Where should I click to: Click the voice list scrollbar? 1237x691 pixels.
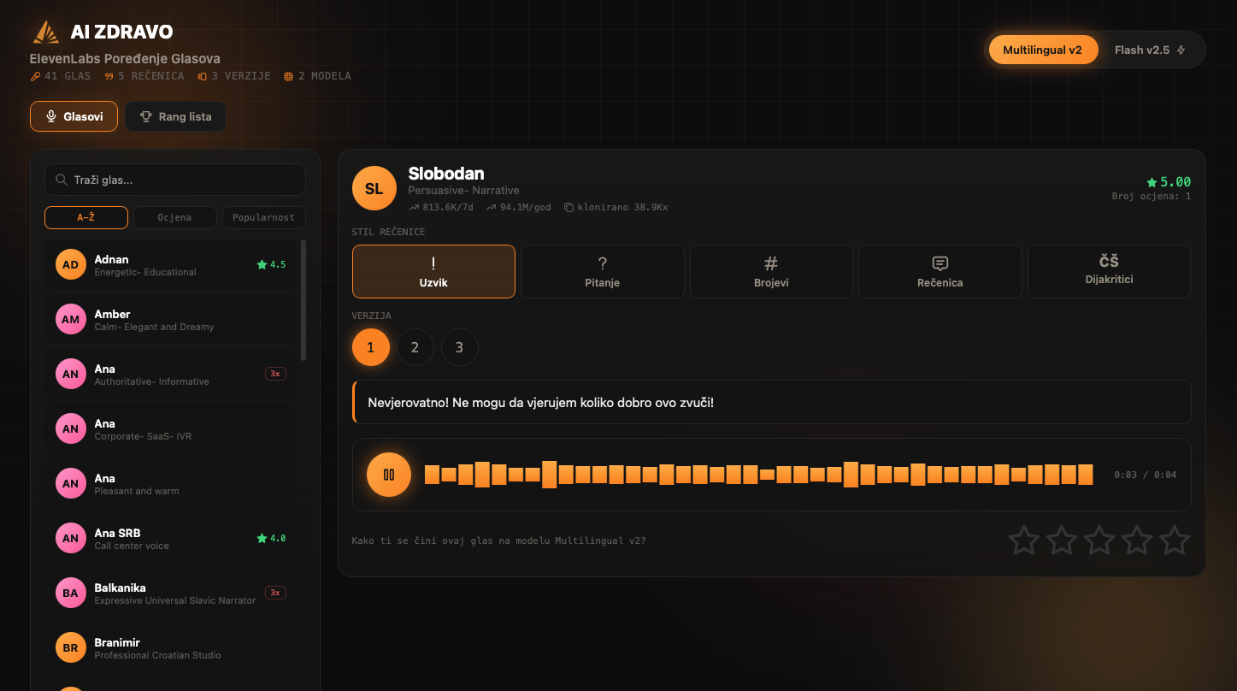pos(303,300)
